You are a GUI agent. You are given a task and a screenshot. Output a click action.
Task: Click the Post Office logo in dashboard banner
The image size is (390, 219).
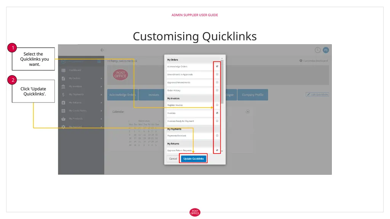(x=120, y=74)
